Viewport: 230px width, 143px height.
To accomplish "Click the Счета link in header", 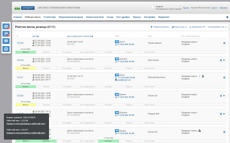I will (x=214, y=8).
